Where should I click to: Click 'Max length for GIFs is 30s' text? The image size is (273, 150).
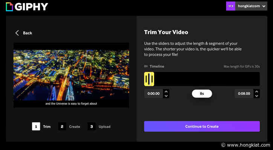(242, 67)
